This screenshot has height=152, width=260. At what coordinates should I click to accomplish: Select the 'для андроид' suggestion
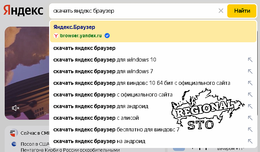[x=153, y=106]
